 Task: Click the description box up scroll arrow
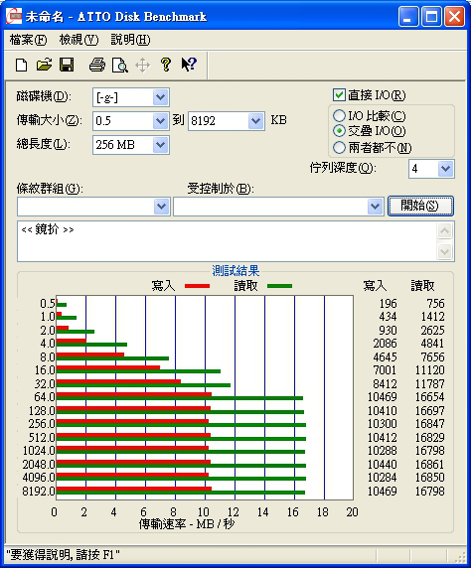coord(445,231)
